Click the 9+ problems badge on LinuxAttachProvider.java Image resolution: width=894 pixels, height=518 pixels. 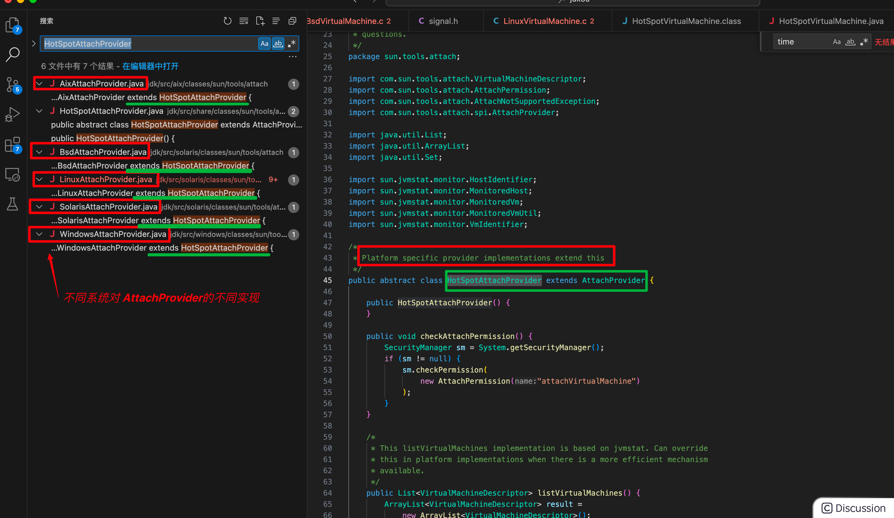point(273,179)
